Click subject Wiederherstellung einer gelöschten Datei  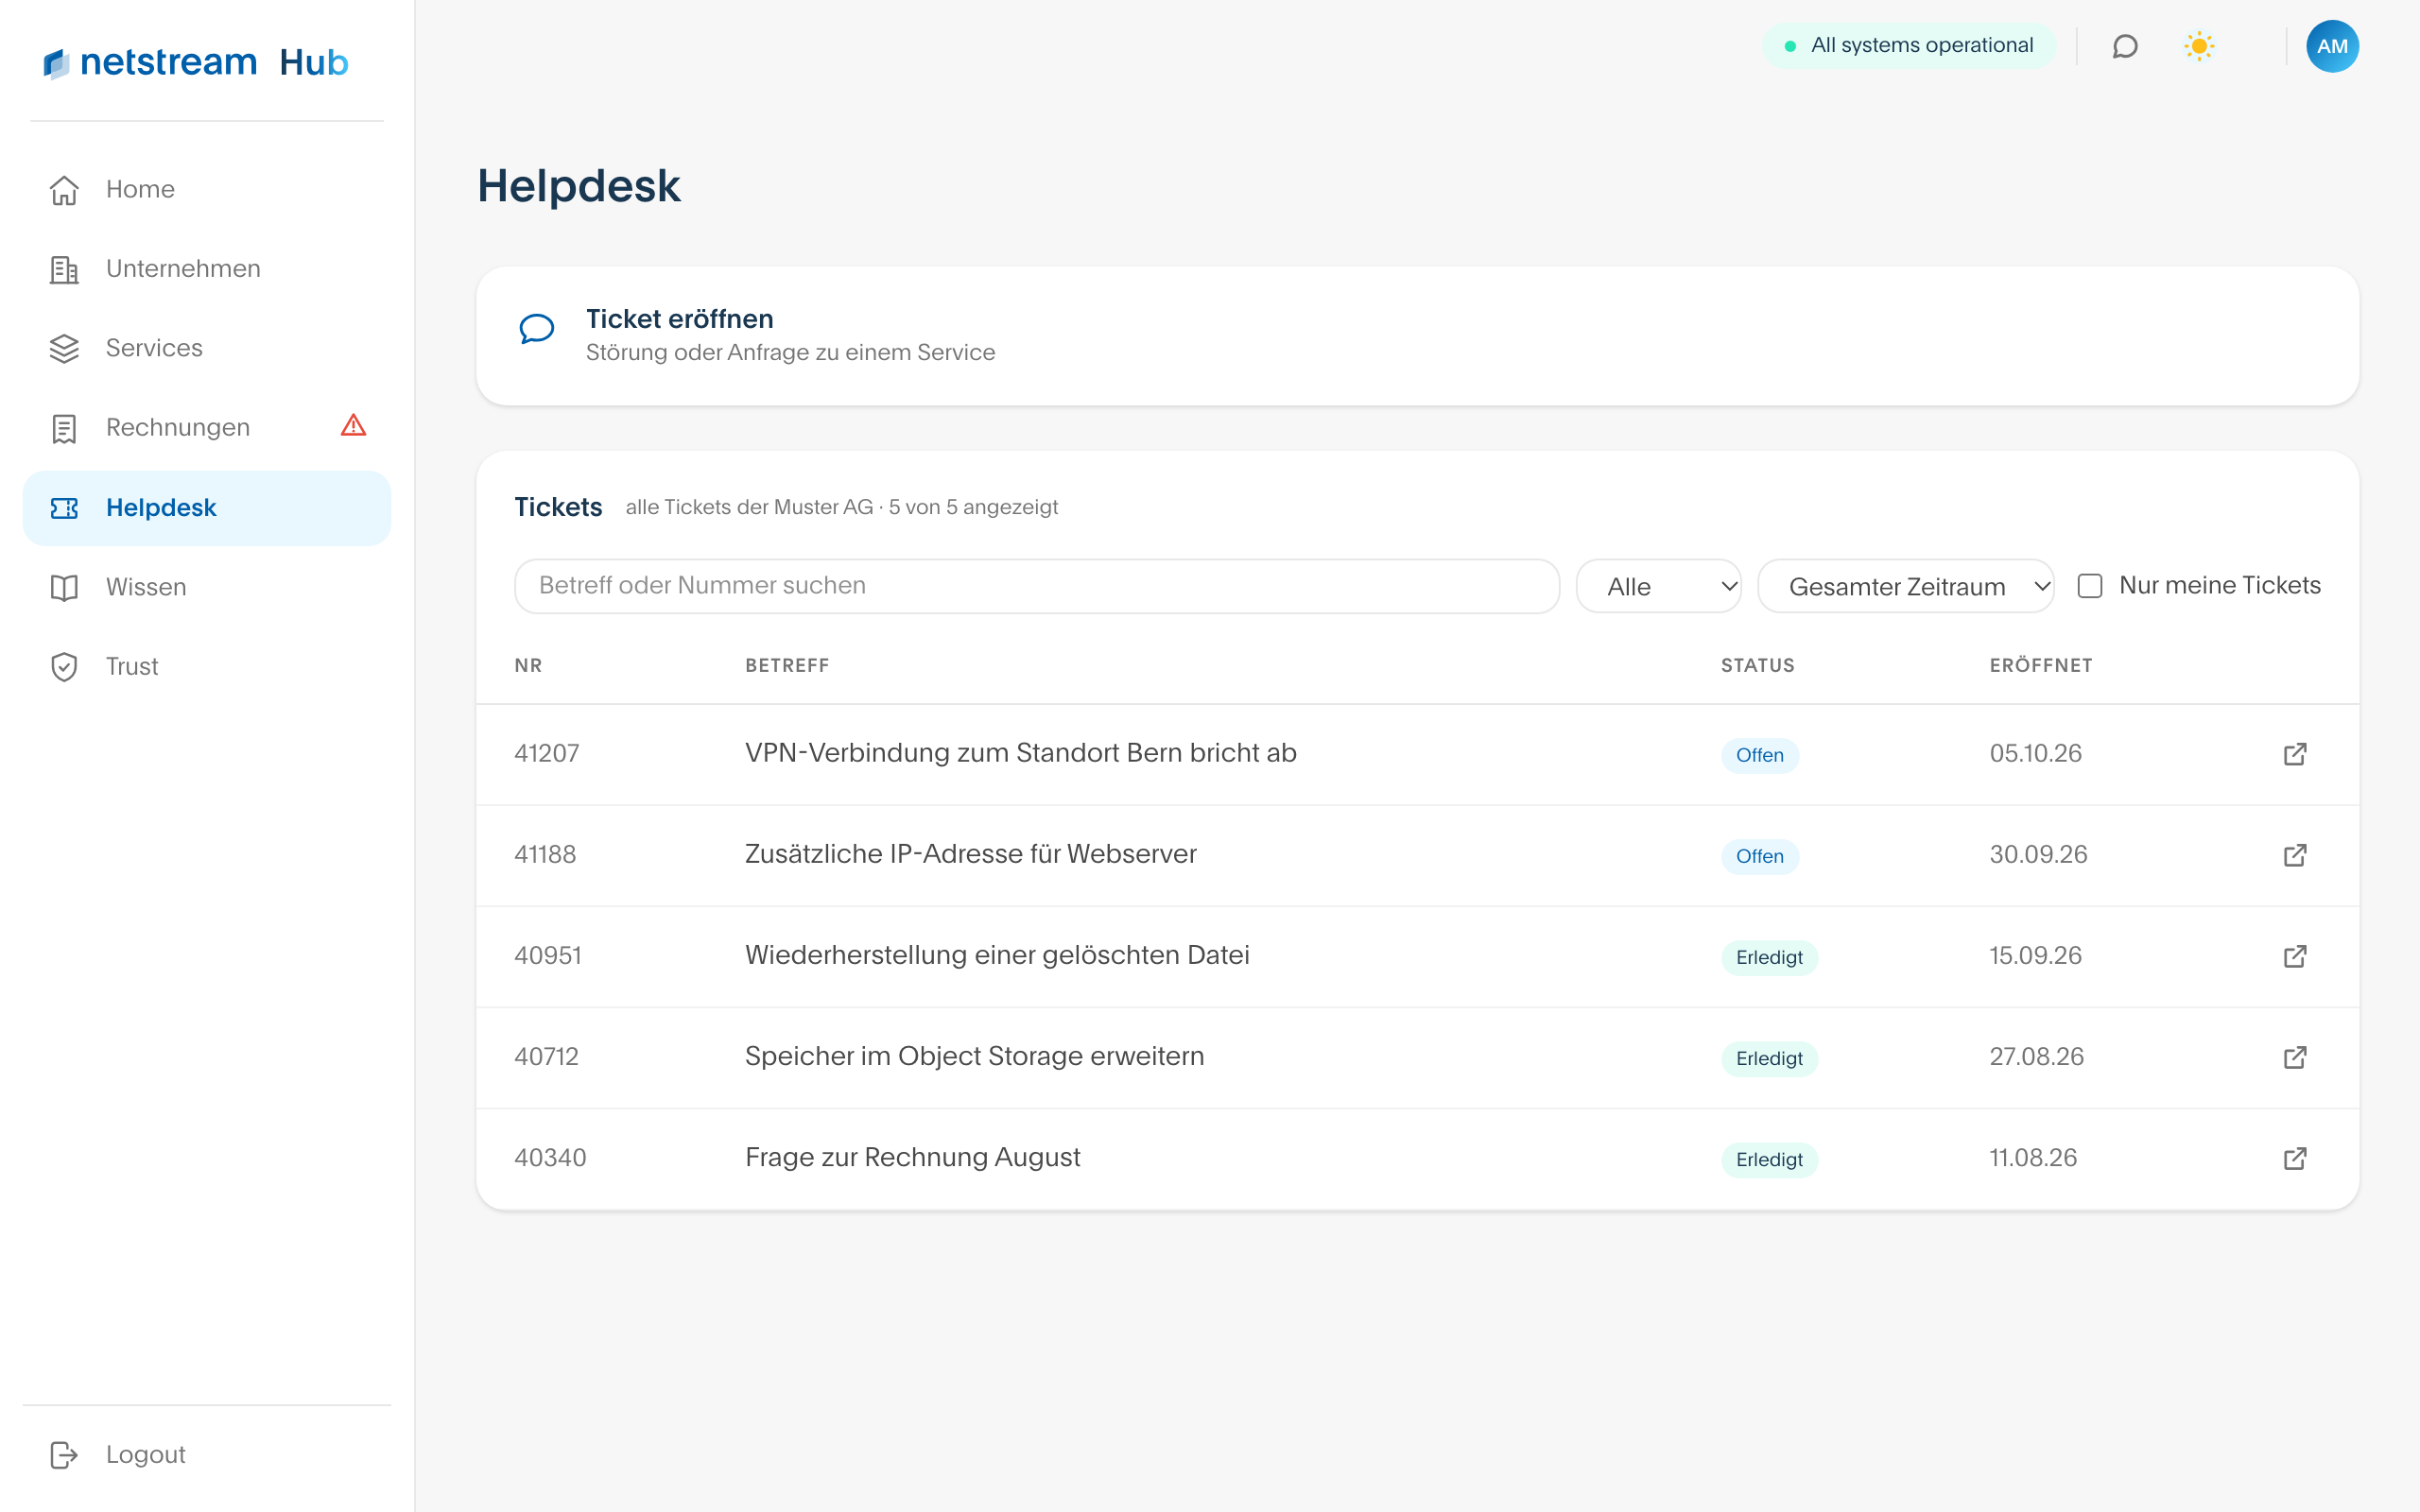tap(997, 955)
